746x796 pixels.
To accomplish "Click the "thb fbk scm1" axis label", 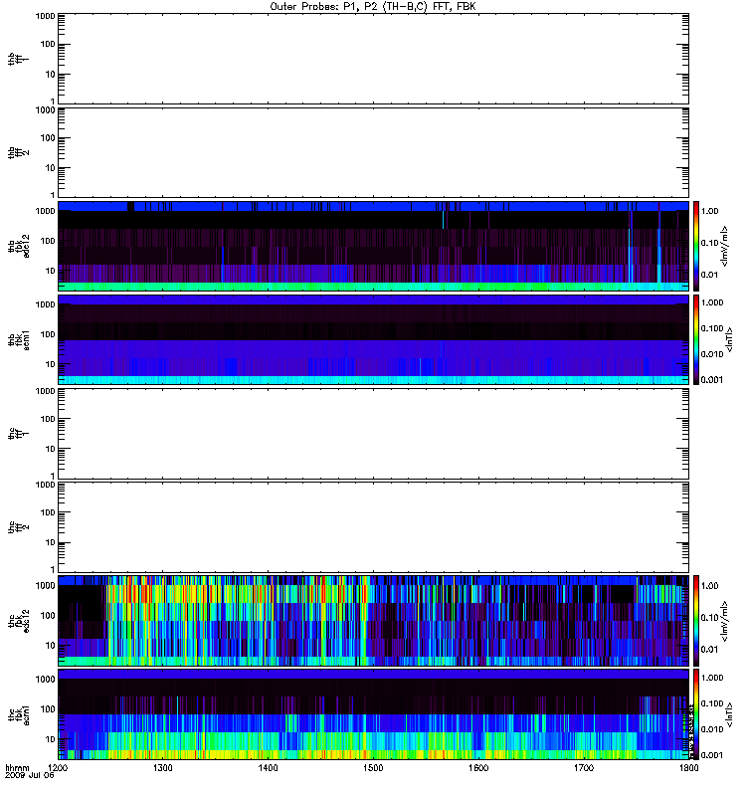I will click(19, 339).
